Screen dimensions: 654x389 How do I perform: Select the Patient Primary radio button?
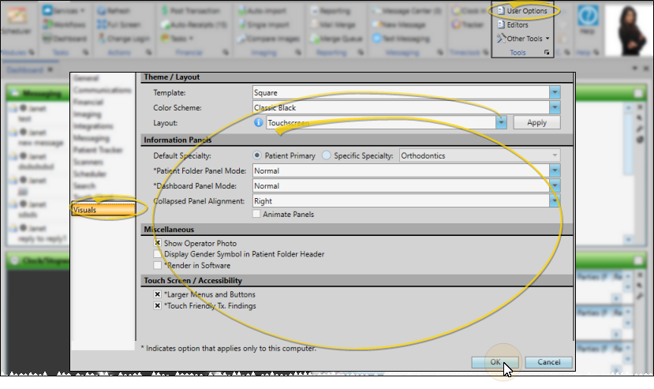tap(257, 155)
